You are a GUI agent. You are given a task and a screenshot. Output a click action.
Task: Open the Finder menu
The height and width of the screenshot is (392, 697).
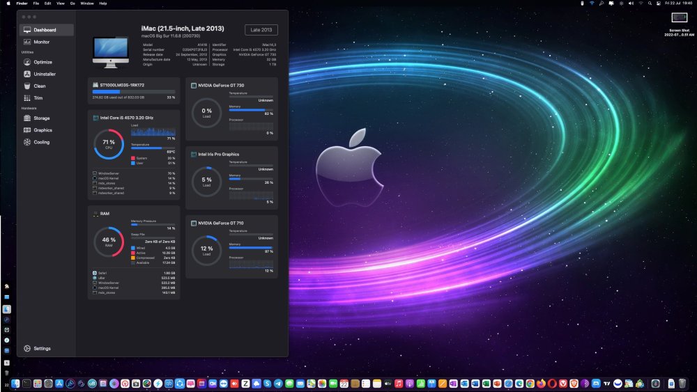(22, 3)
